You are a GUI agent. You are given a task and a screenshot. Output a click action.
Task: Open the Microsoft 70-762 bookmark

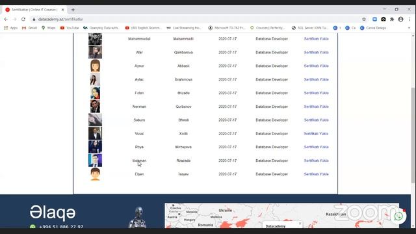click(x=227, y=28)
